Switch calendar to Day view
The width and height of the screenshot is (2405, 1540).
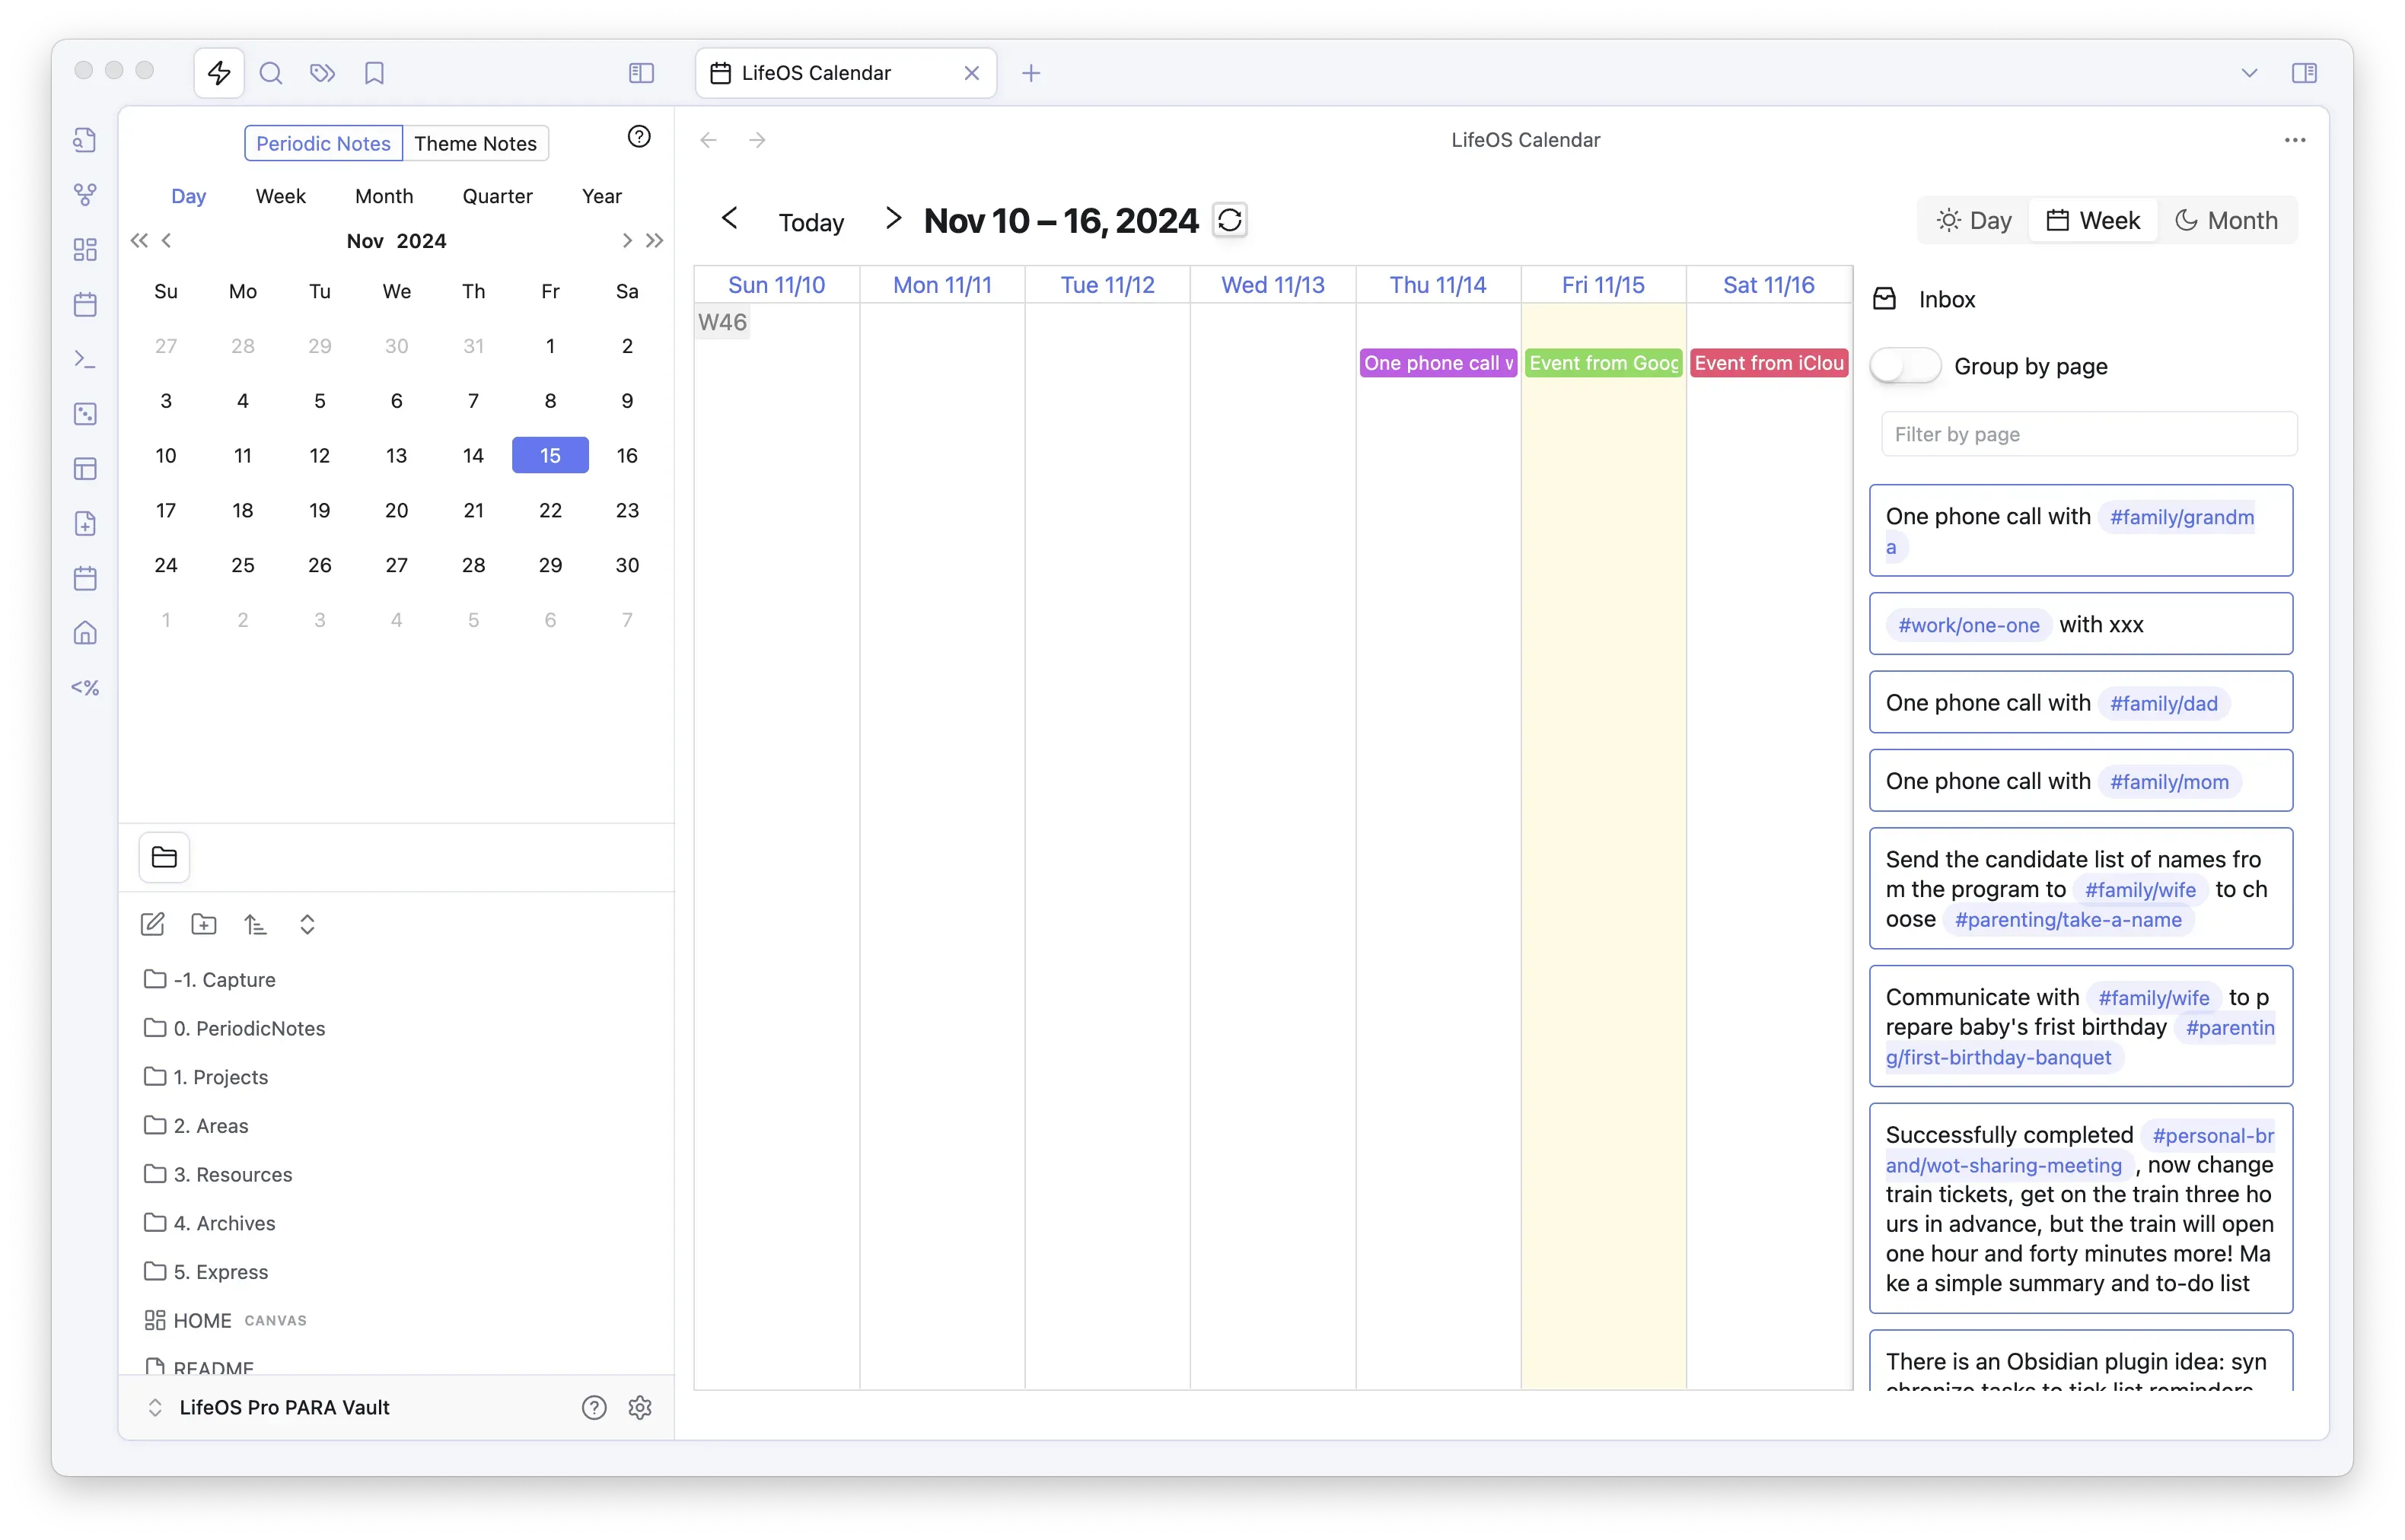1973,220
